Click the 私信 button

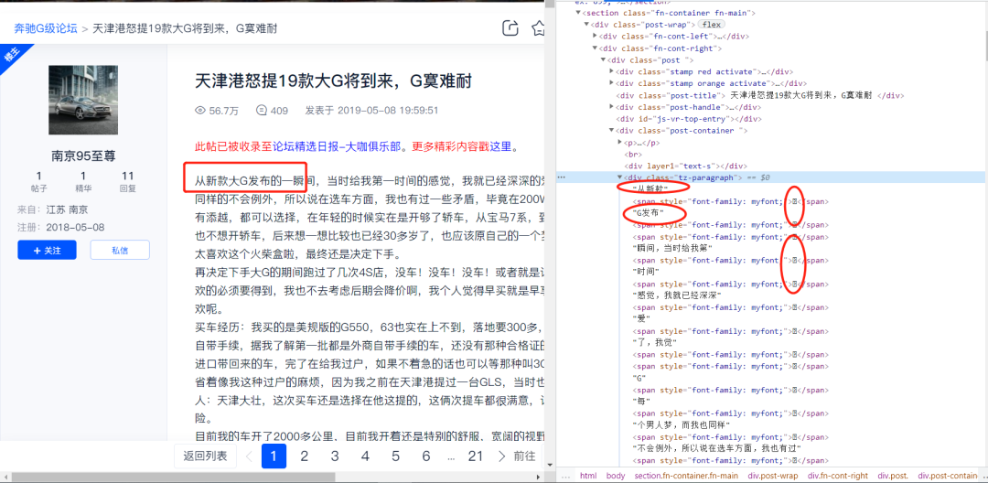120,250
